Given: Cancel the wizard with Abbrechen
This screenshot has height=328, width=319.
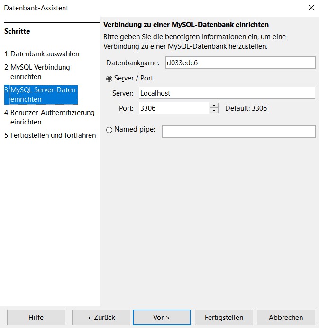Looking at the screenshot, I should tap(286, 318).
